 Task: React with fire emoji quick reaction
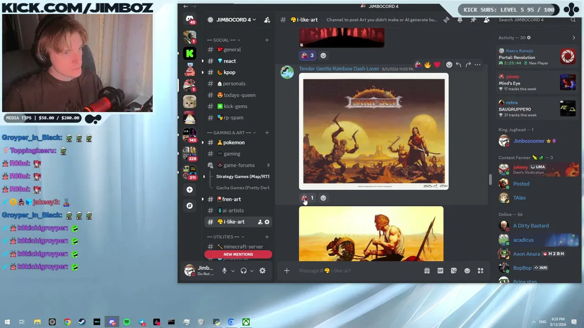click(x=428, y=65)
